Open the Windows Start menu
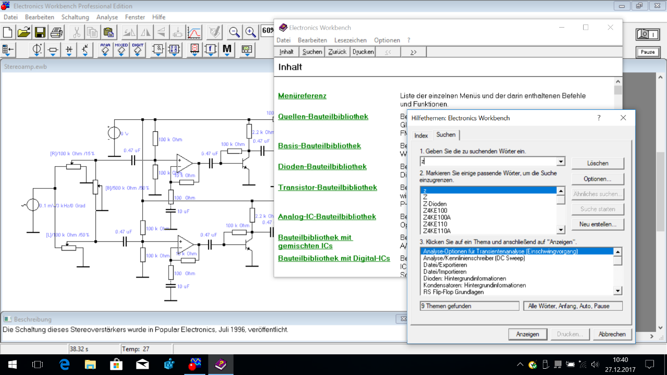 coord(12,365)
